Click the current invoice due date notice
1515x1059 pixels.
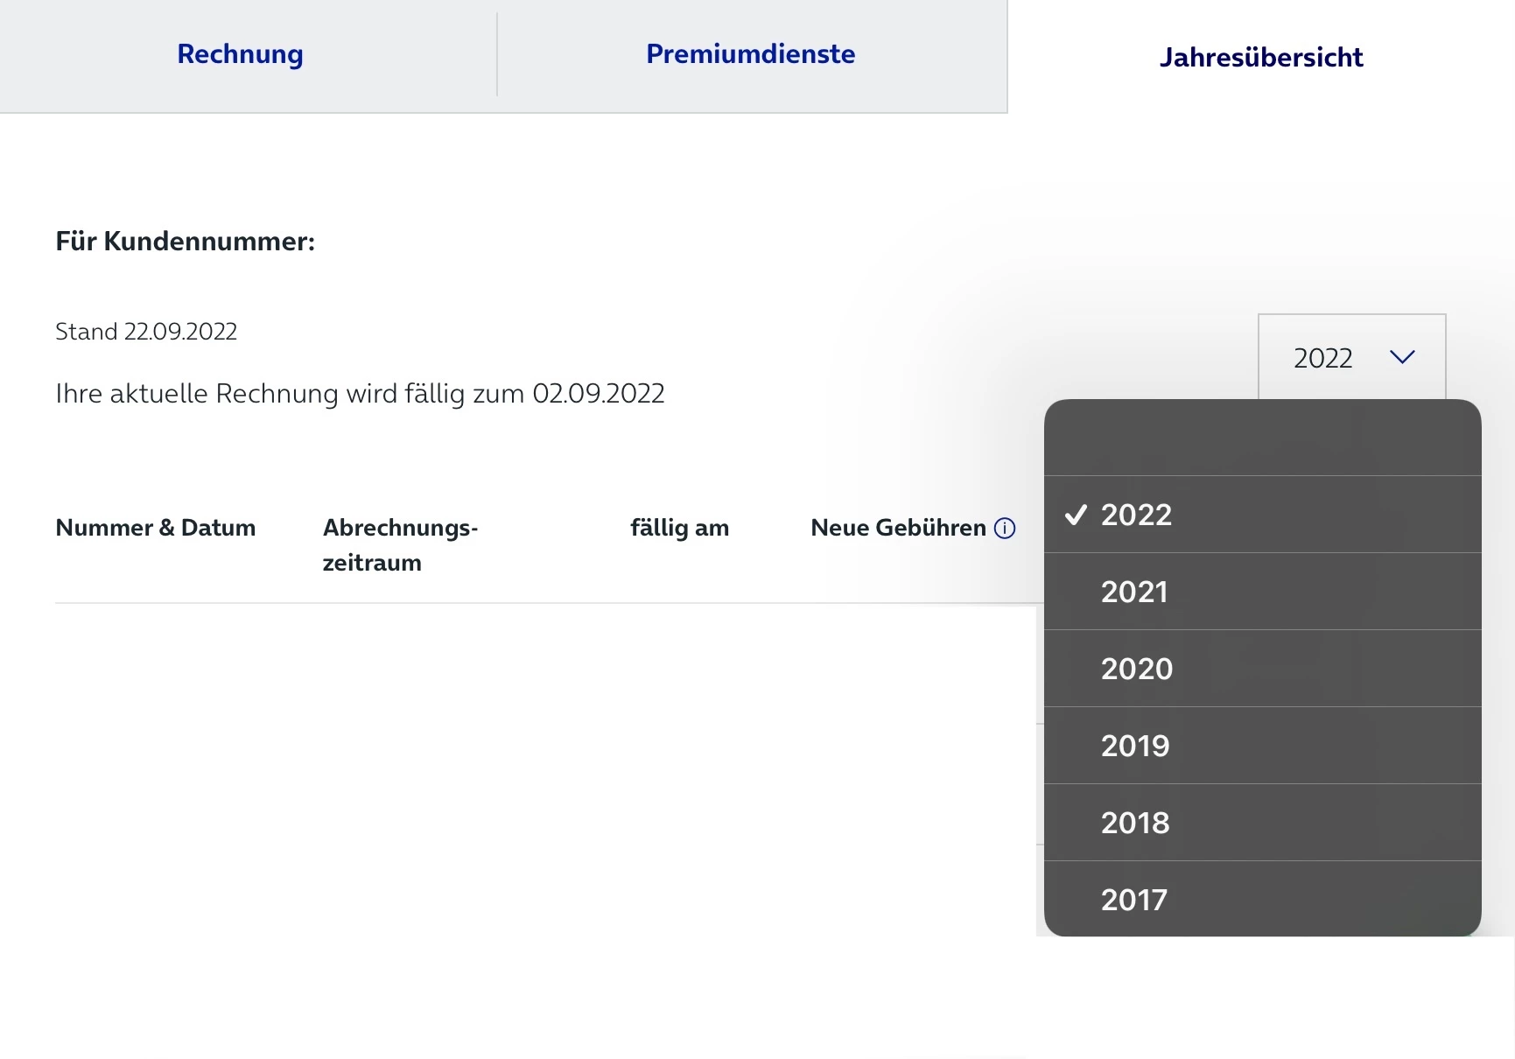(360, 394)
